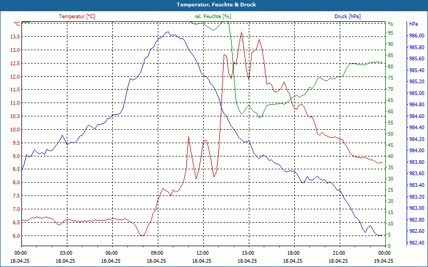Click the "984,00" pressure axis value
This screenshot has height=267, width=428.
(417, 151)
